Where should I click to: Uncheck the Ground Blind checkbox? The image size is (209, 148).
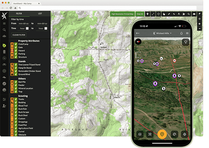click(x=16, y=74)
